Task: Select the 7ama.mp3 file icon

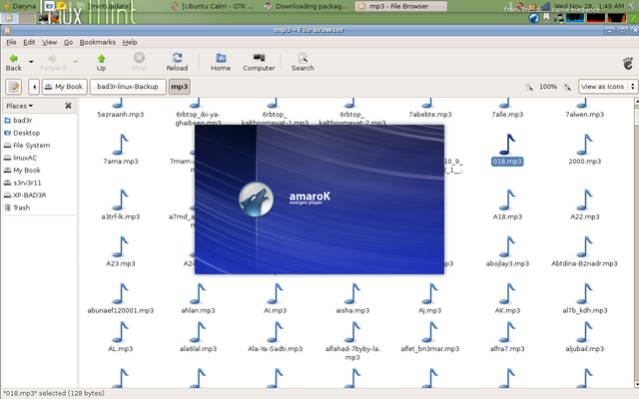Action: [x=120, y=145]
